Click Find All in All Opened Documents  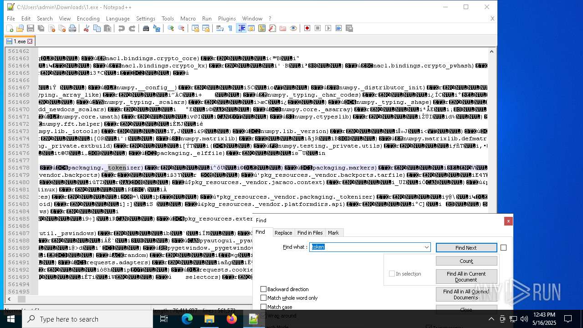click(x=466, y=294)
